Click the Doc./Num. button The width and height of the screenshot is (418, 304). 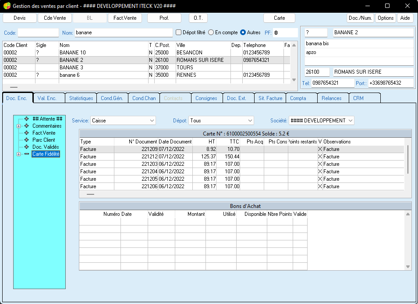click(360, 18)
